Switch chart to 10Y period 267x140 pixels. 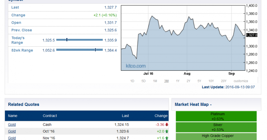tap(211, 81)
